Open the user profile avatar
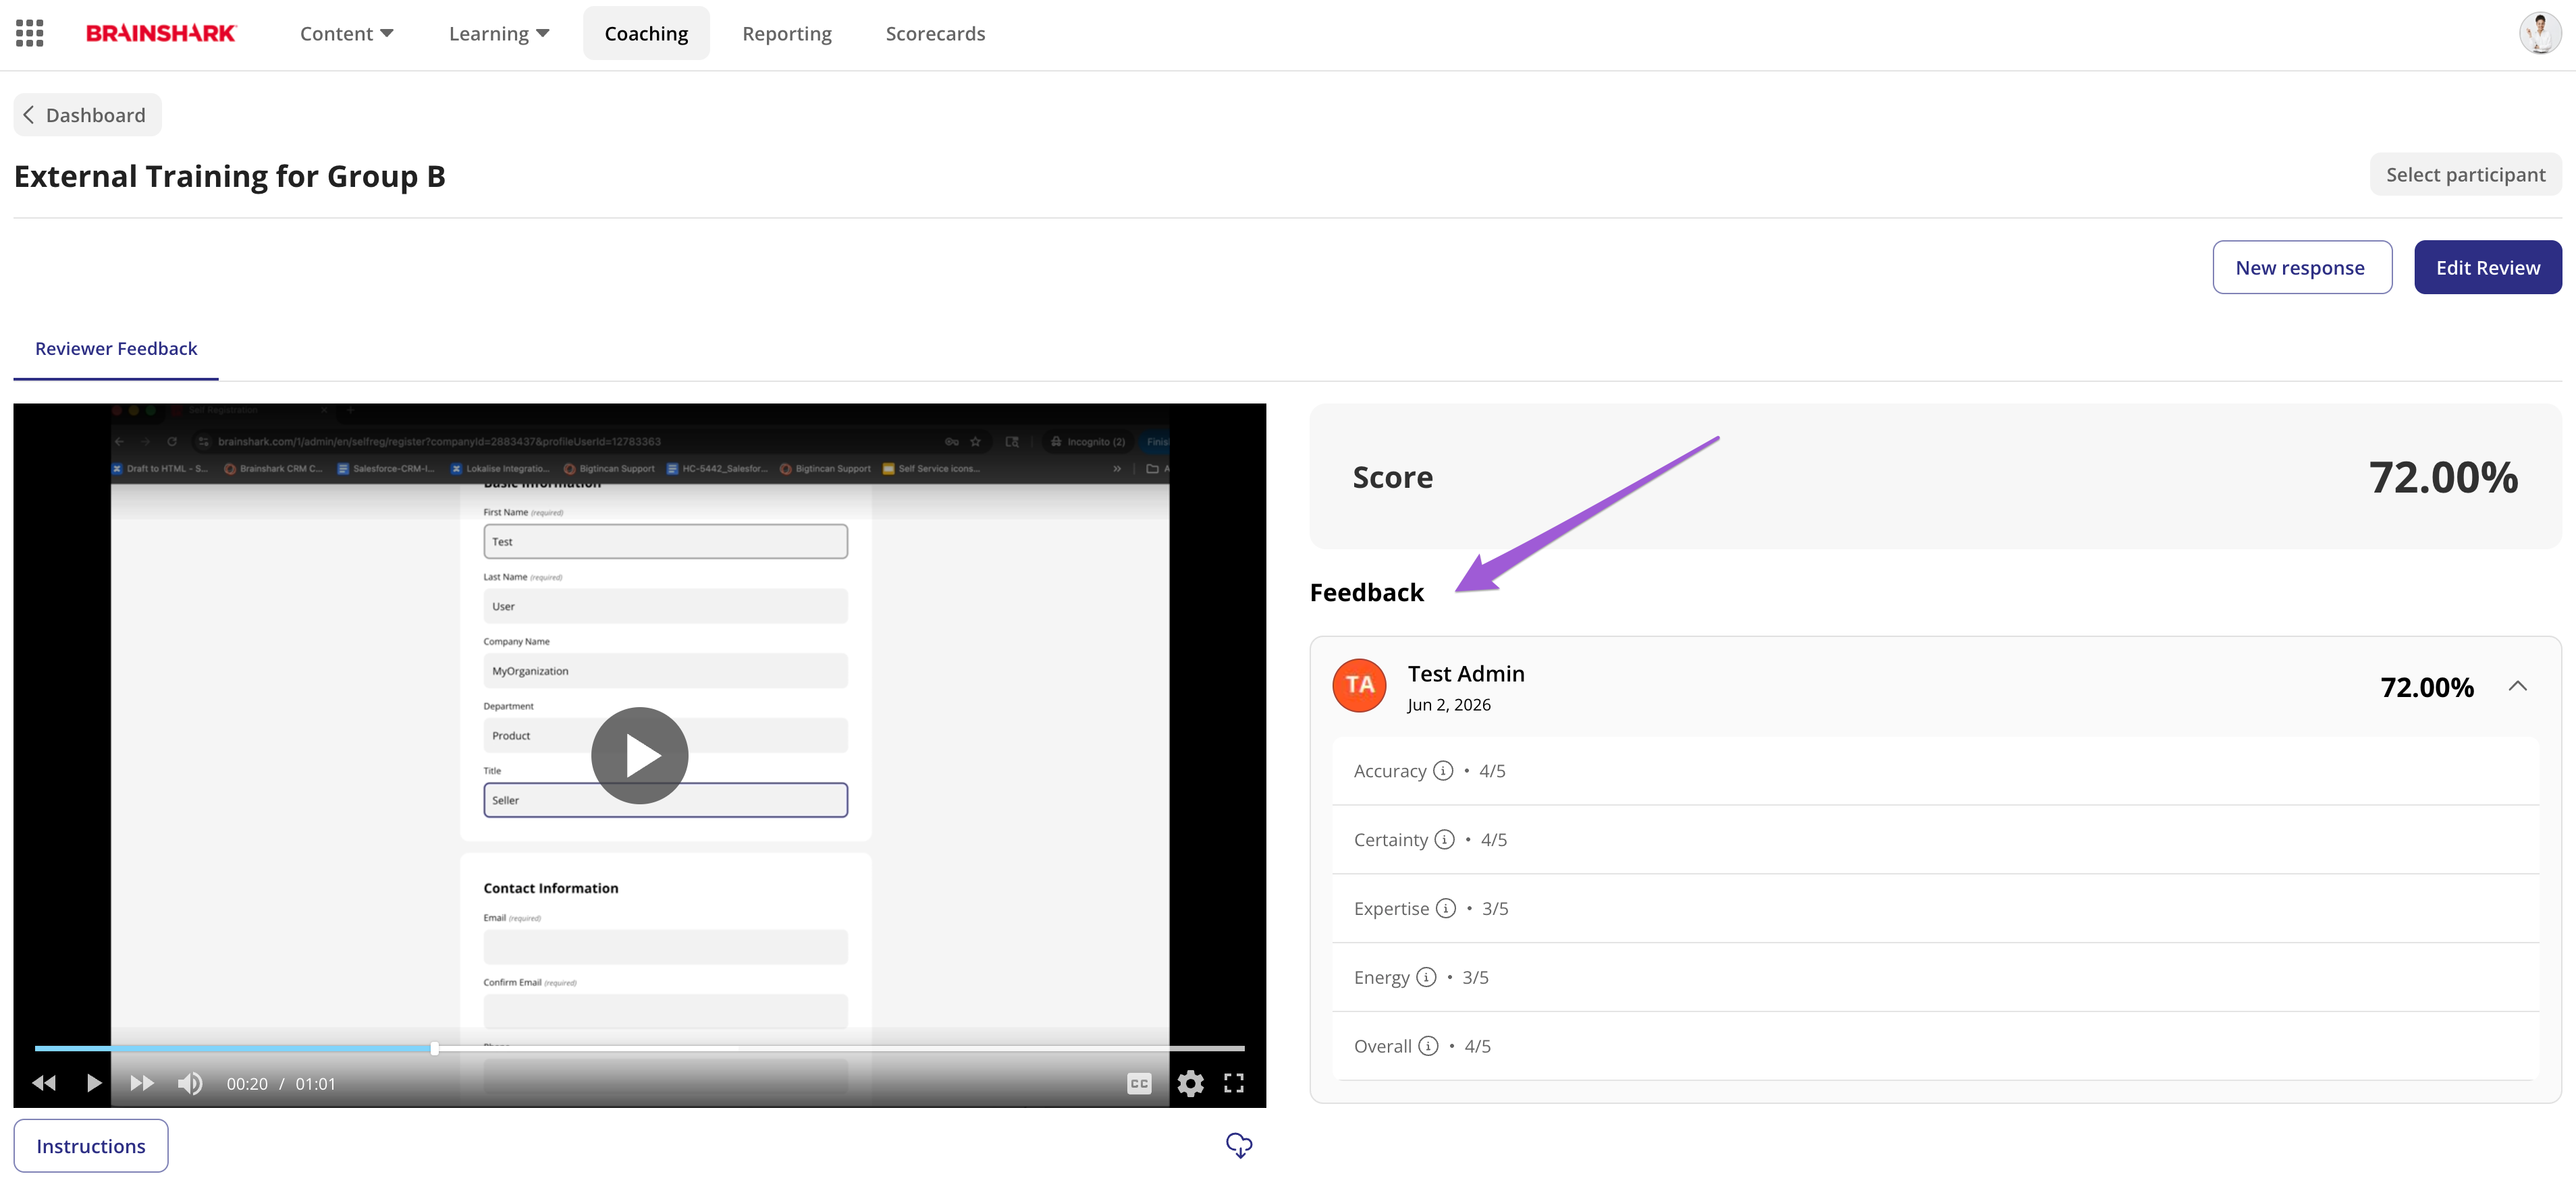Viewport: 2576px width, 1197px height. click(2539, 33)
